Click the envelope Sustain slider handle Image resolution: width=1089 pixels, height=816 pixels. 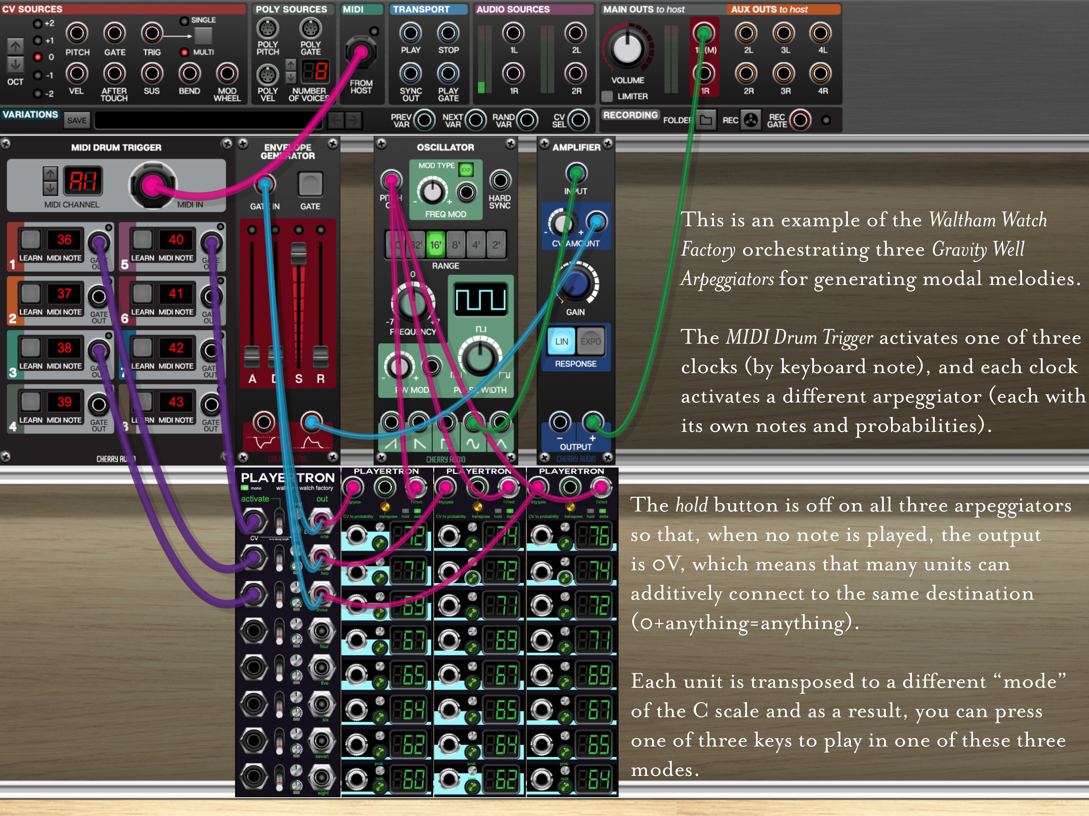point(298,253)
